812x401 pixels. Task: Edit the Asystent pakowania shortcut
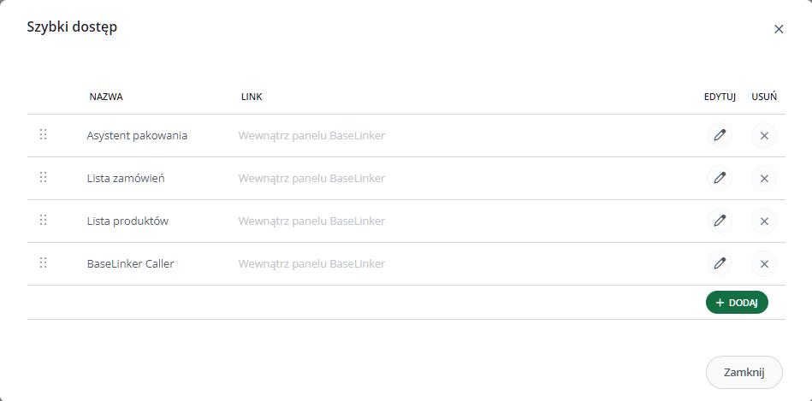[720, 136]
